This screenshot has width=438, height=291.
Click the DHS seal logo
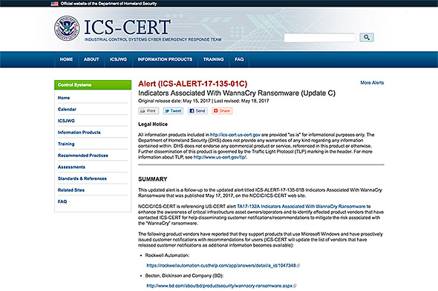coord(67,28)
